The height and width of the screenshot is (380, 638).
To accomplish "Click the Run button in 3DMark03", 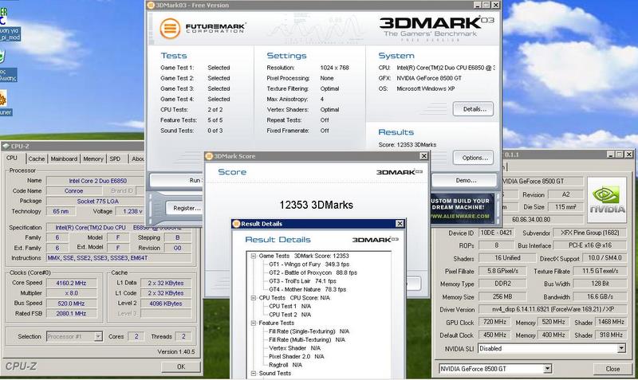I will [176, 180].
